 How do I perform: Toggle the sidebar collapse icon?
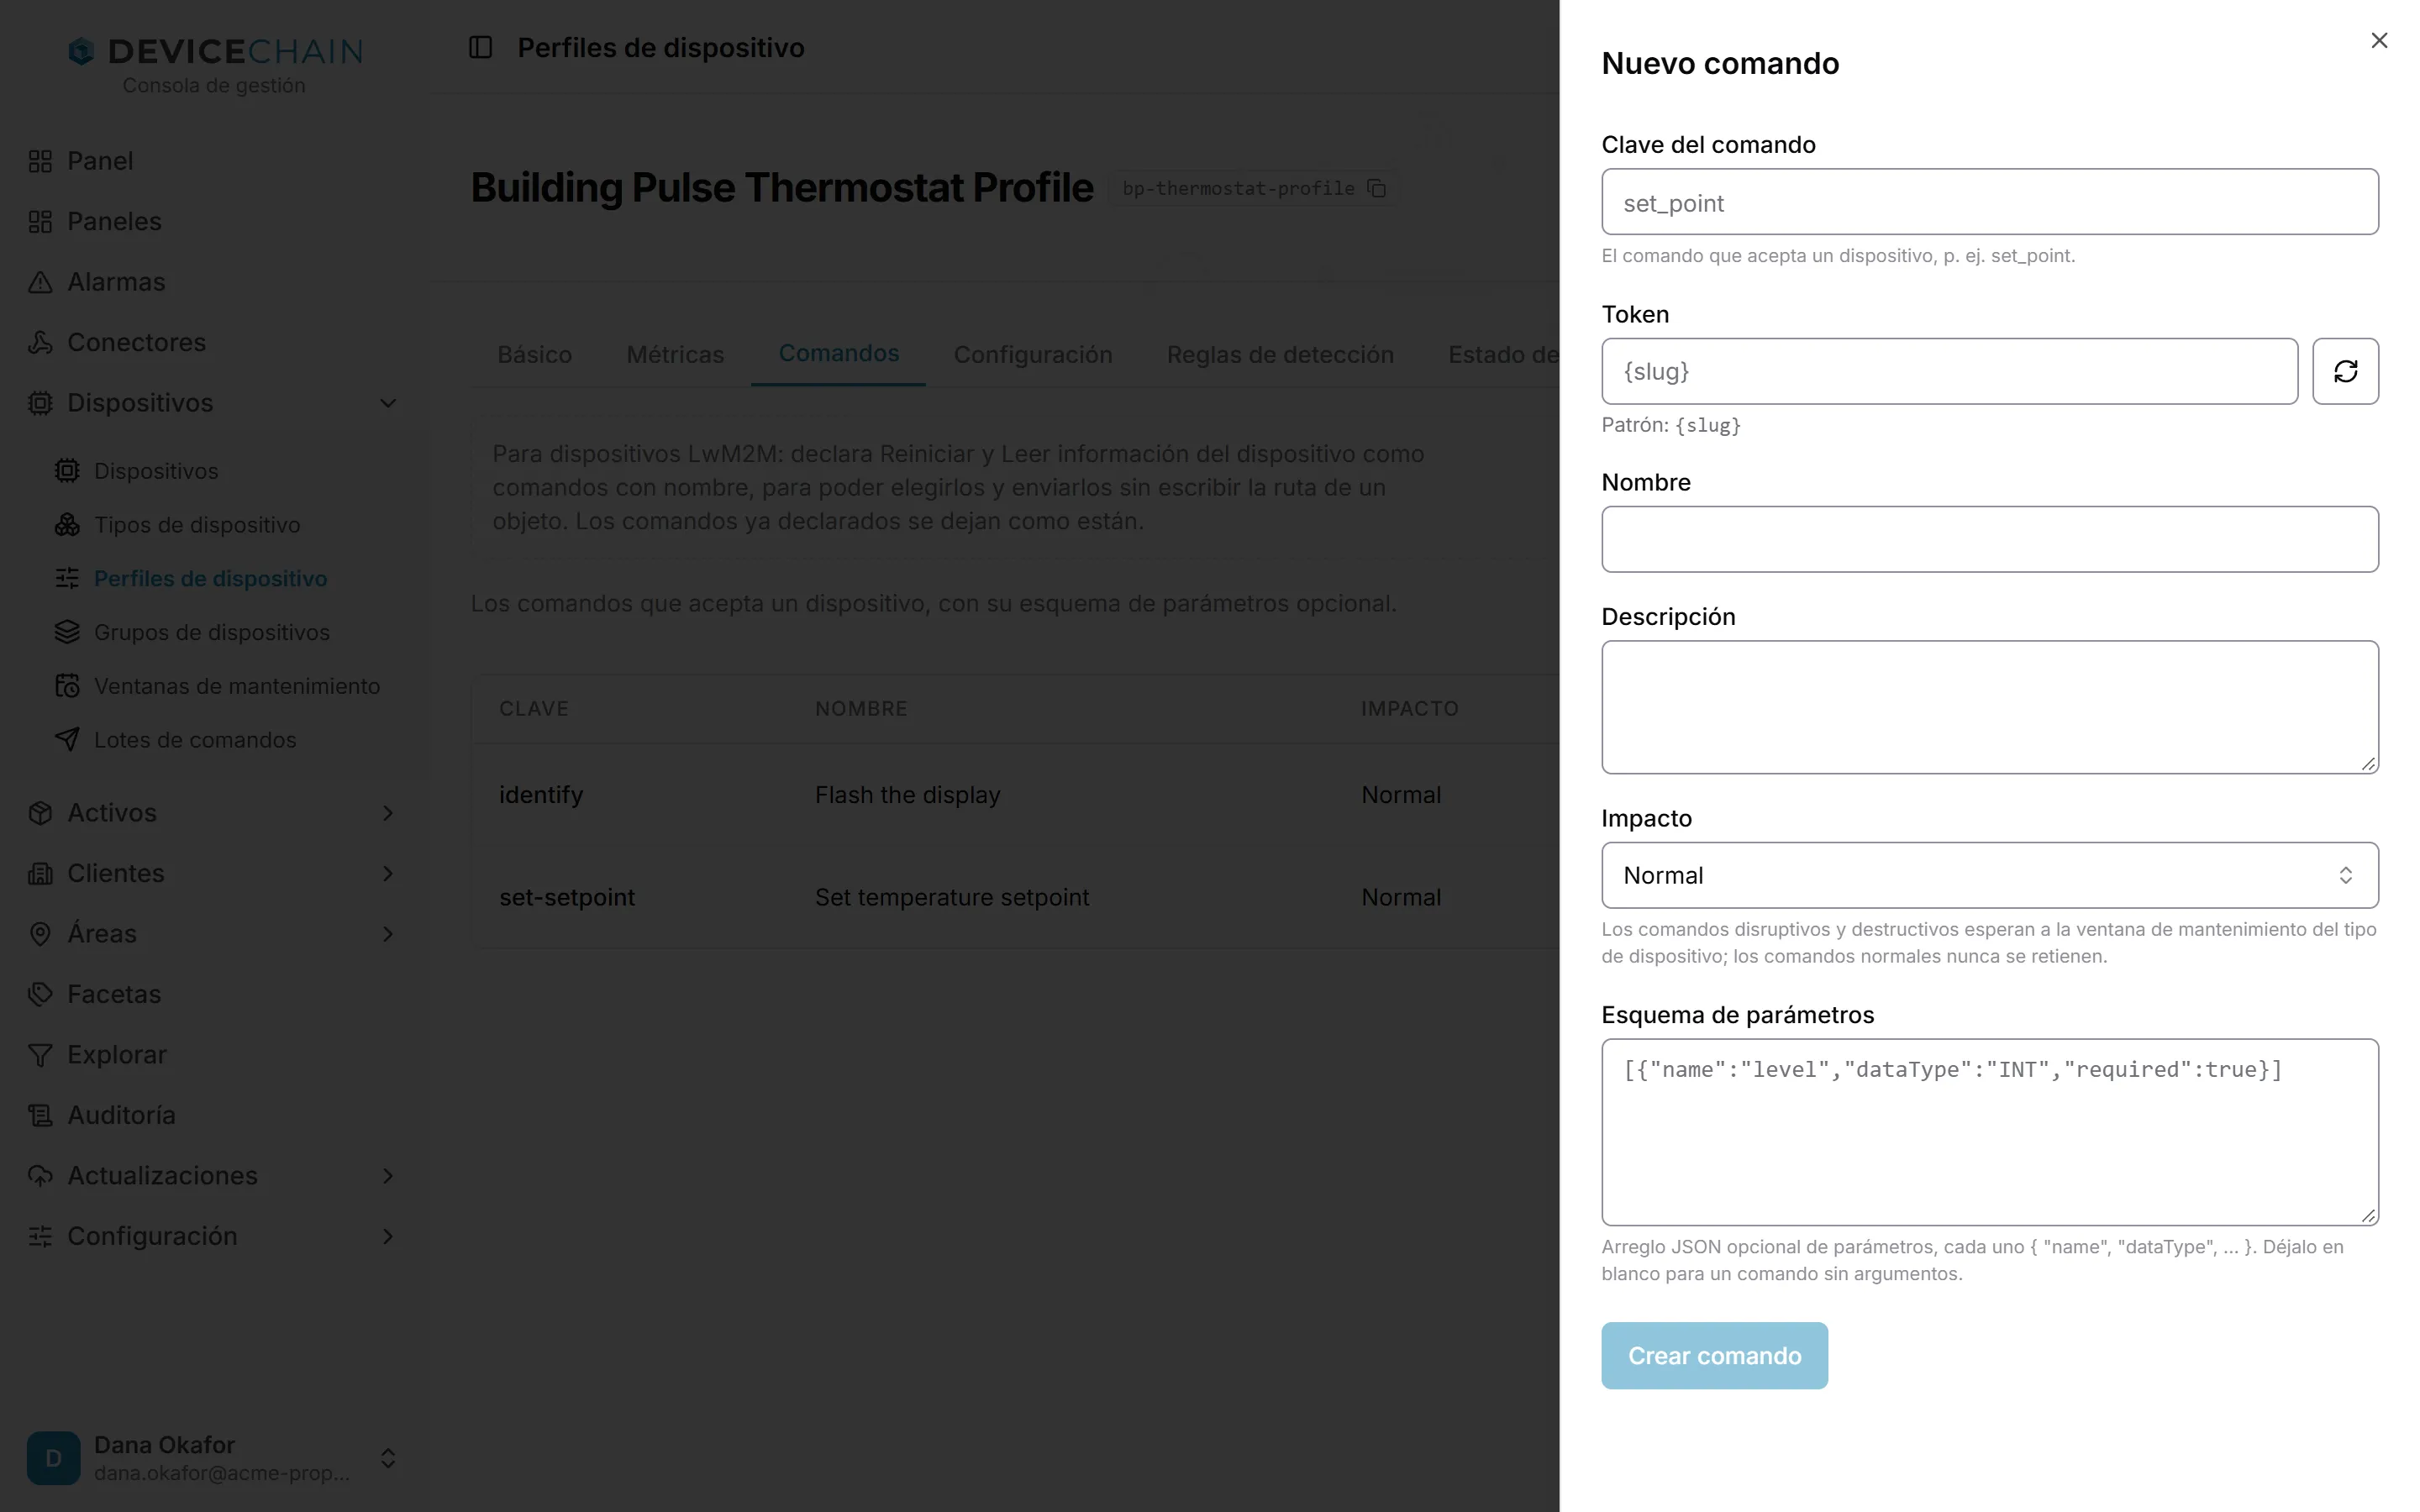[x=481, y=47]
